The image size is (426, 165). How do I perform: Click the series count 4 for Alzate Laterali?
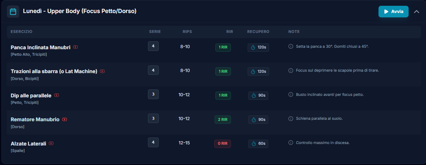(153, 142)
